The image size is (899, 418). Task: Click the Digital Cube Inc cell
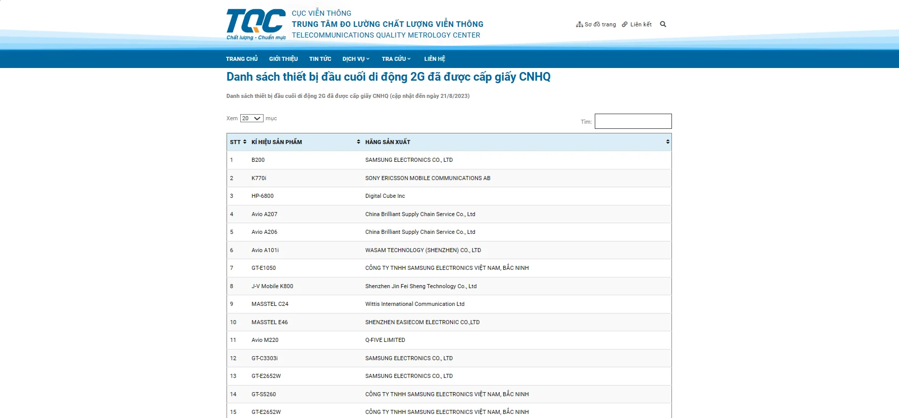(385, 196)
